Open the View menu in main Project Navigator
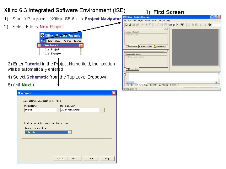Viewport: 226px width, 169px height. pos(134,21)
